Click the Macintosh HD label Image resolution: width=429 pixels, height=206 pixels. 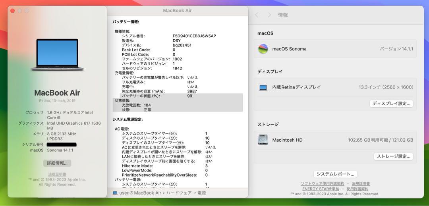287,140
